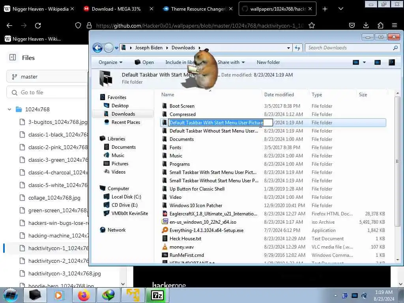Viewport: 404px width, 303px height.
Task: Launch Firefox from the taskbar
Action: (84, 295)
